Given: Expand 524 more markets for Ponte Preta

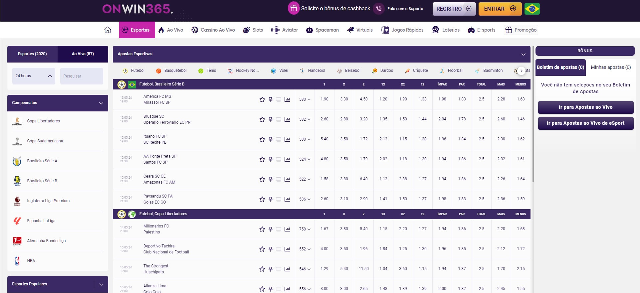Looking at the screenshot, I should (x=305, y=159).
